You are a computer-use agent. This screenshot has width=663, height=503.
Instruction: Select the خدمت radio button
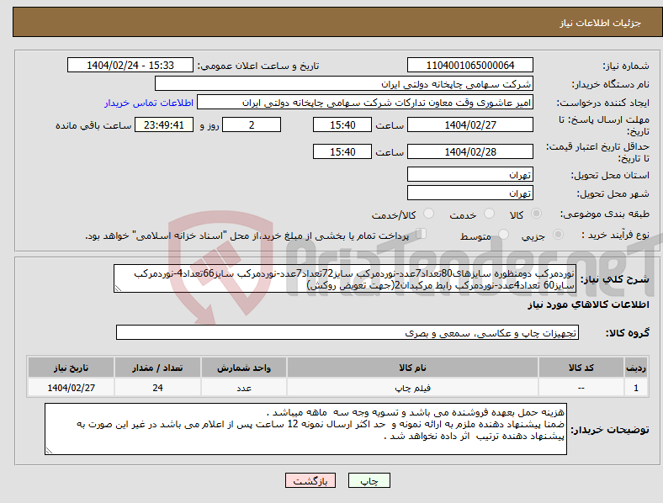click(x=489, y=214)
